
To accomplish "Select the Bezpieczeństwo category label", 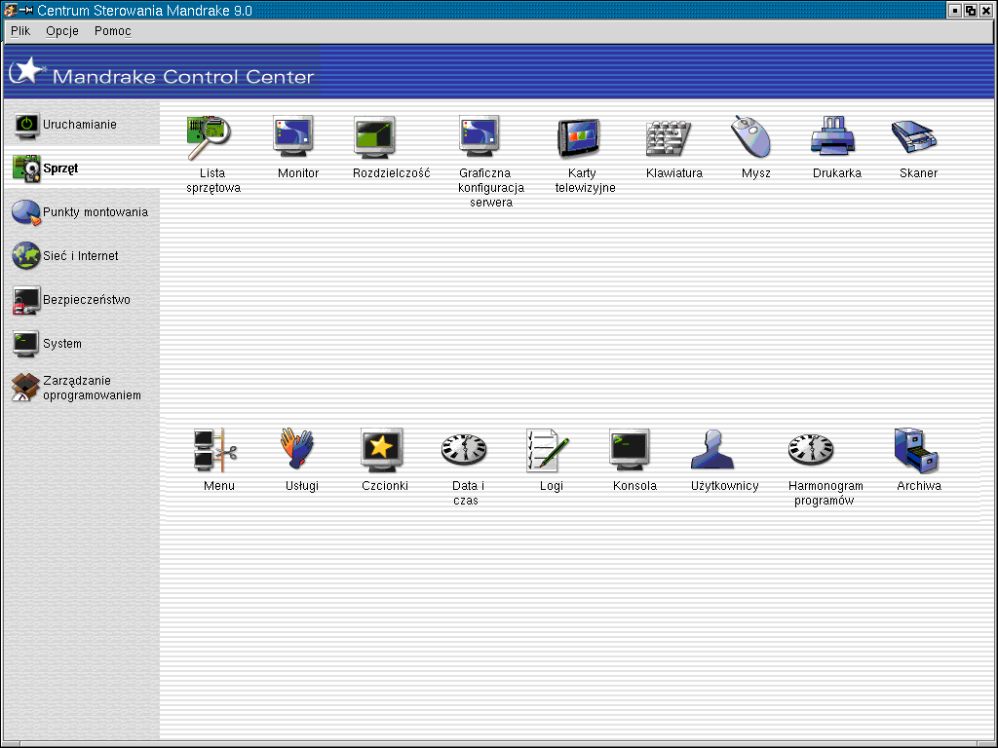I will click(x=87, y=300).
